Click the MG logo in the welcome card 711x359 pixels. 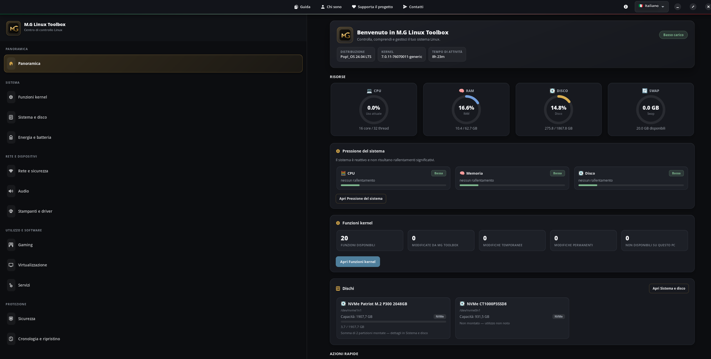click(345, 35)
